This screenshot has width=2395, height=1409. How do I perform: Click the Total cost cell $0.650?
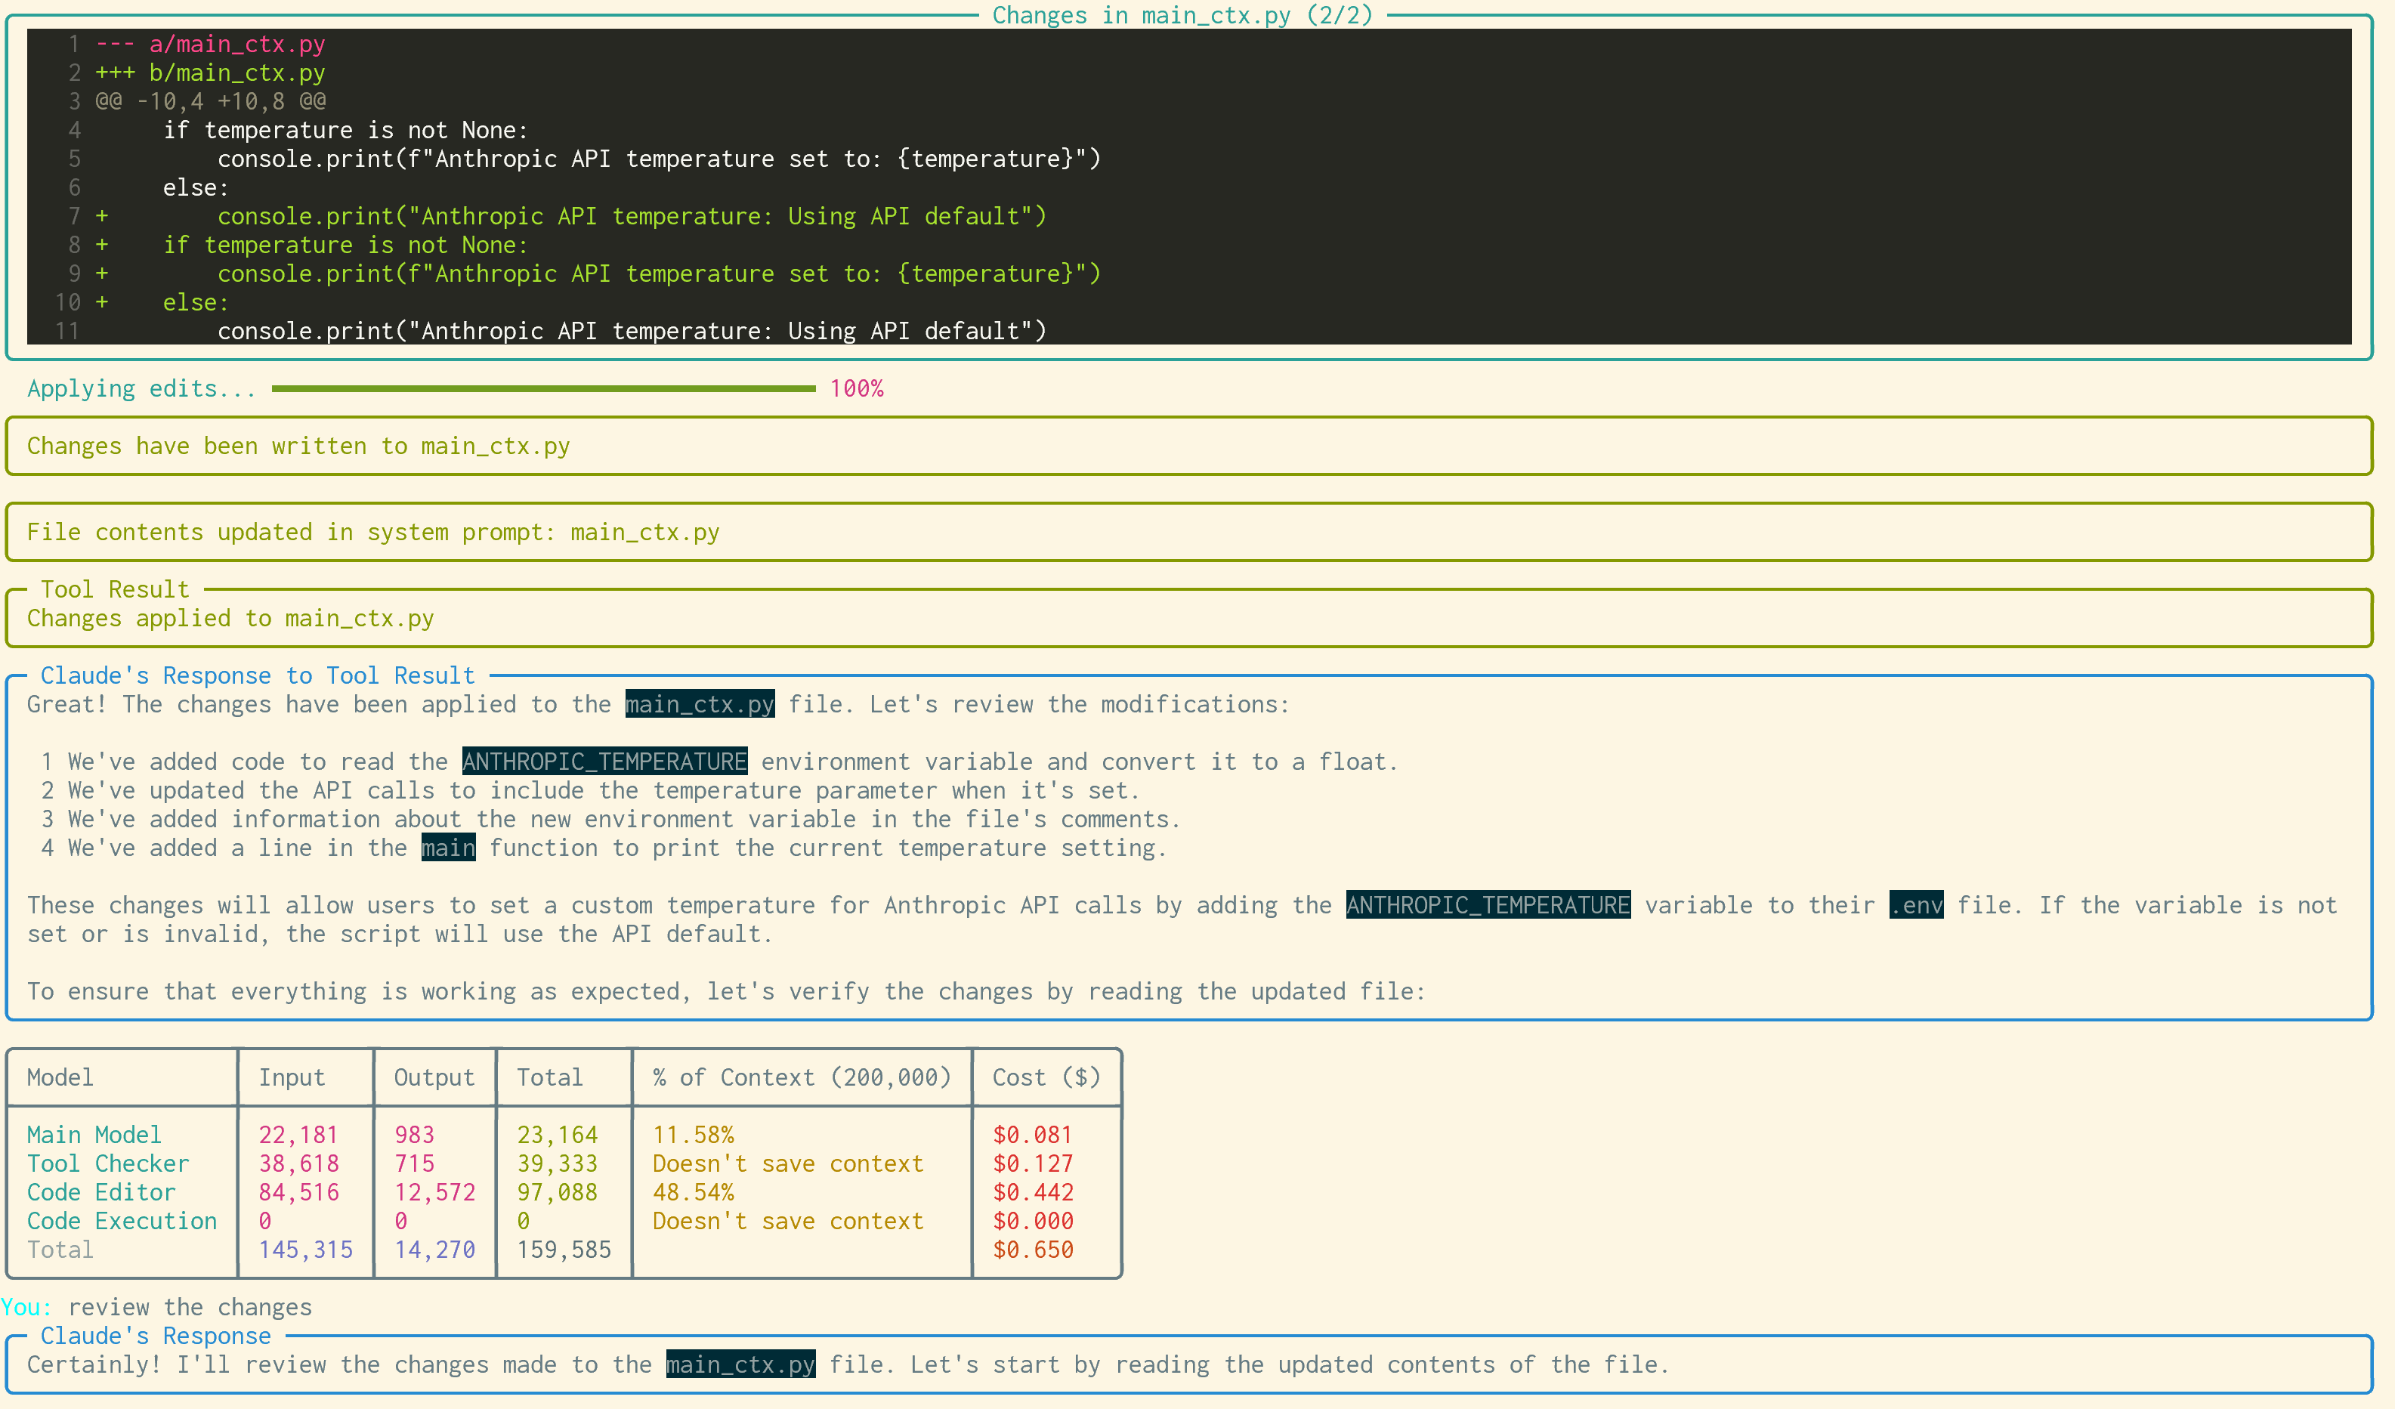(1032, 1250)
